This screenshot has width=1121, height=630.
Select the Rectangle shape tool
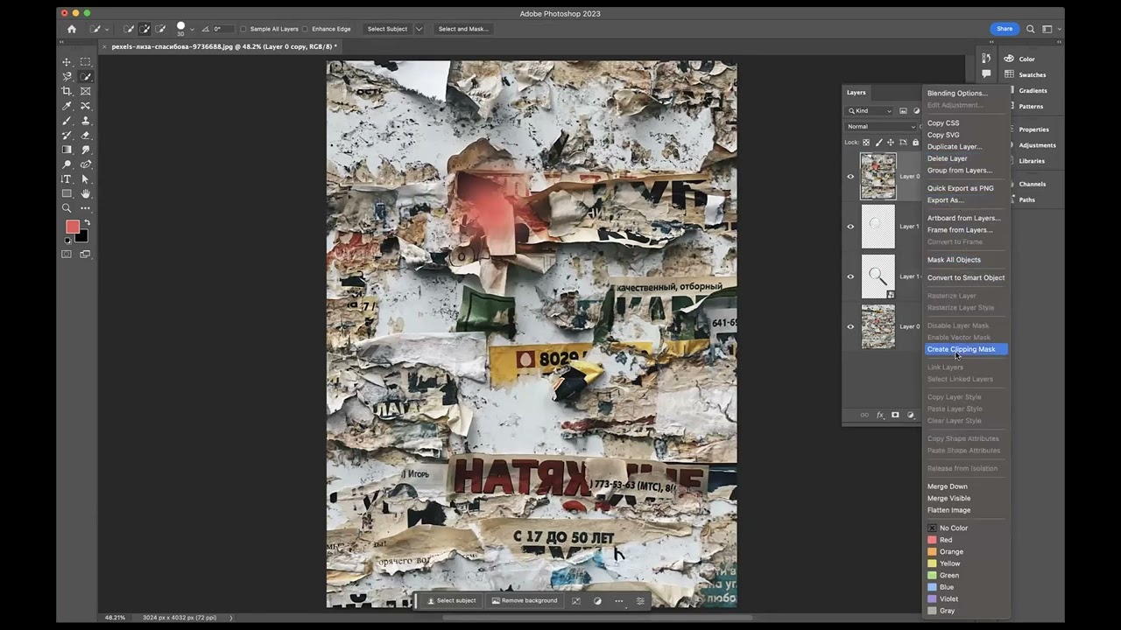click(x=67, y=193)
